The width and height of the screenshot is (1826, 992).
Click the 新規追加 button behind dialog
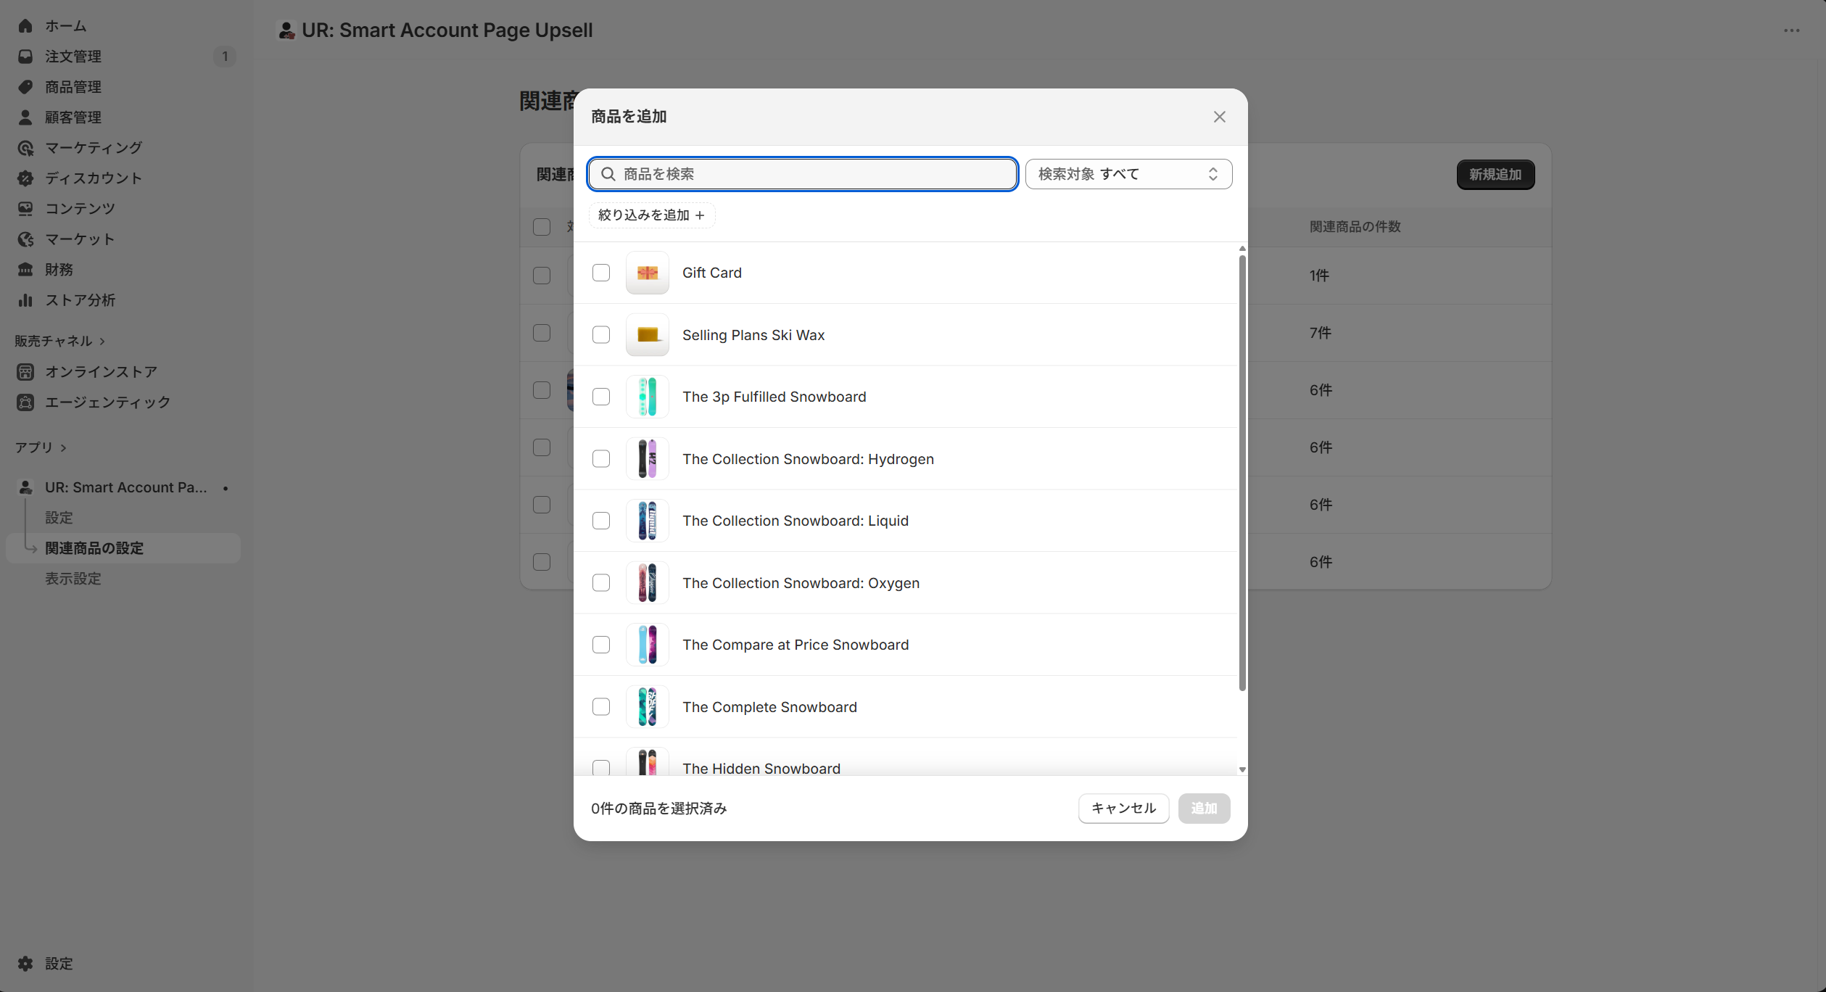pyautogui.click(x=1495, y=175)
